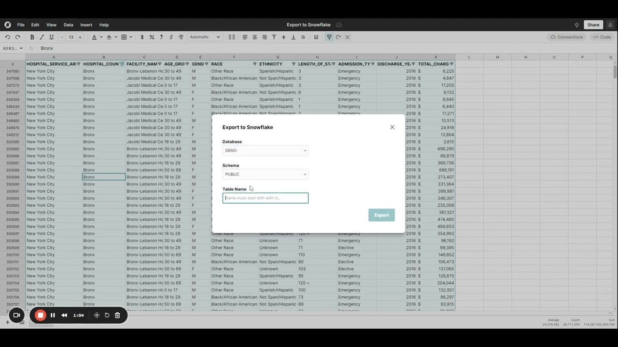Screen dimensions: 618x347
Task: Open filter for TOTAL_CHARGES column
Action: pos(452,64)
